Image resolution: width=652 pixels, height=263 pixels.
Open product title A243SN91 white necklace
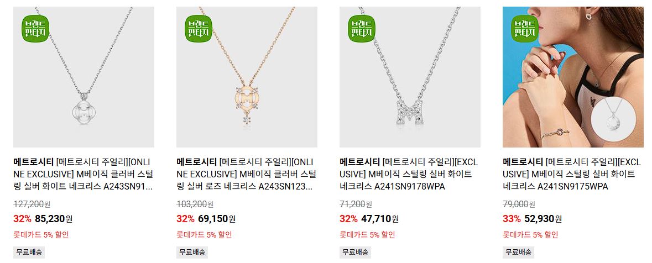click(83, 174)
